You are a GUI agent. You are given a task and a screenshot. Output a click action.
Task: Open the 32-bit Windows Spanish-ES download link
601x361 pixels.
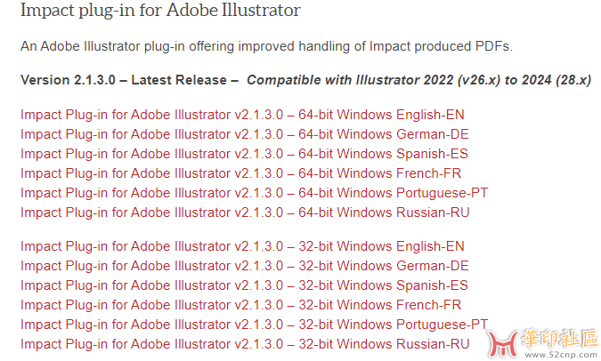tap(244, 285)
